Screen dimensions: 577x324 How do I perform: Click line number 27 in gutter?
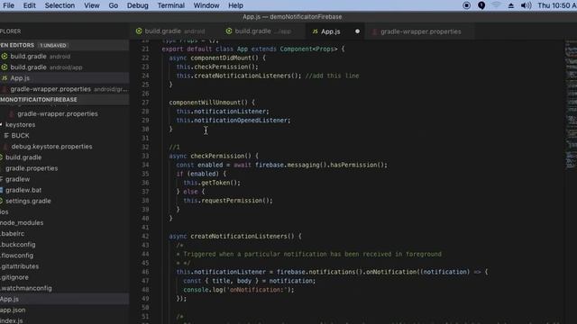145,103
